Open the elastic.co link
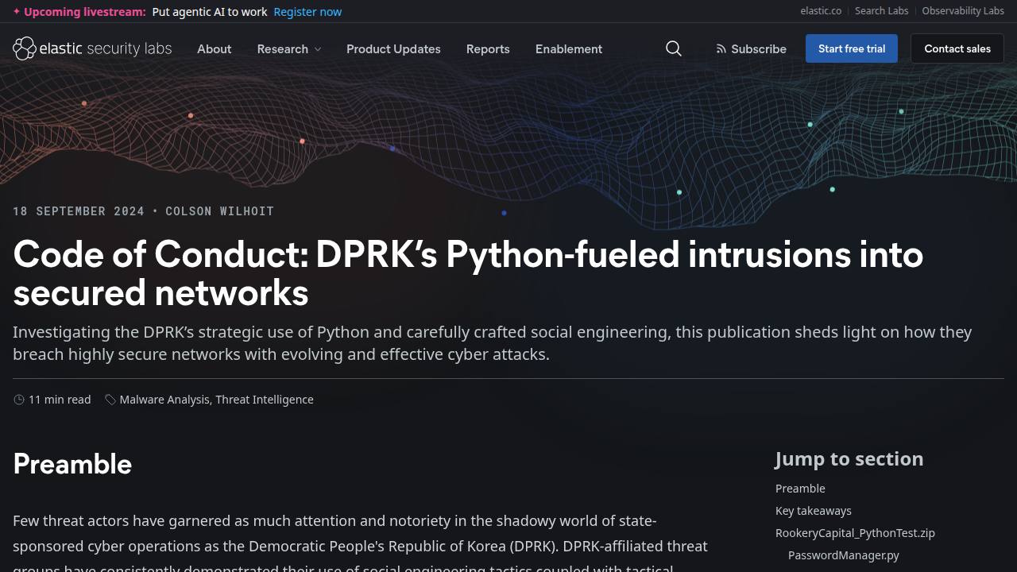The image size is (1017, 572). coord(821,11)
